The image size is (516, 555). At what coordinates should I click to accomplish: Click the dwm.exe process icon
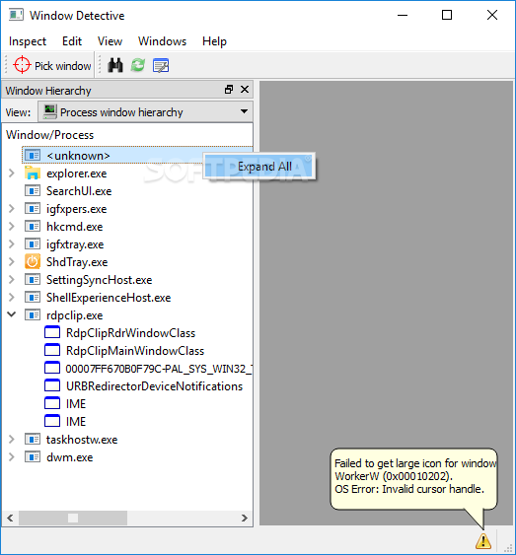33,457
